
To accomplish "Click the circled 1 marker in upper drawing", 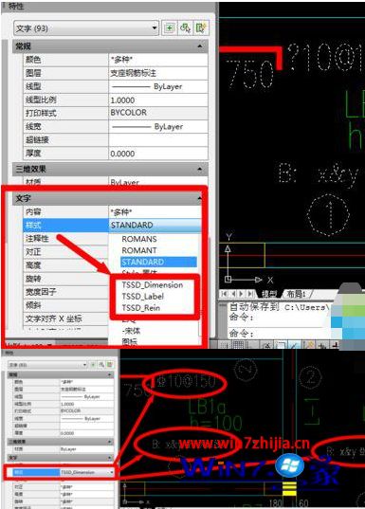I will point(328,215).
